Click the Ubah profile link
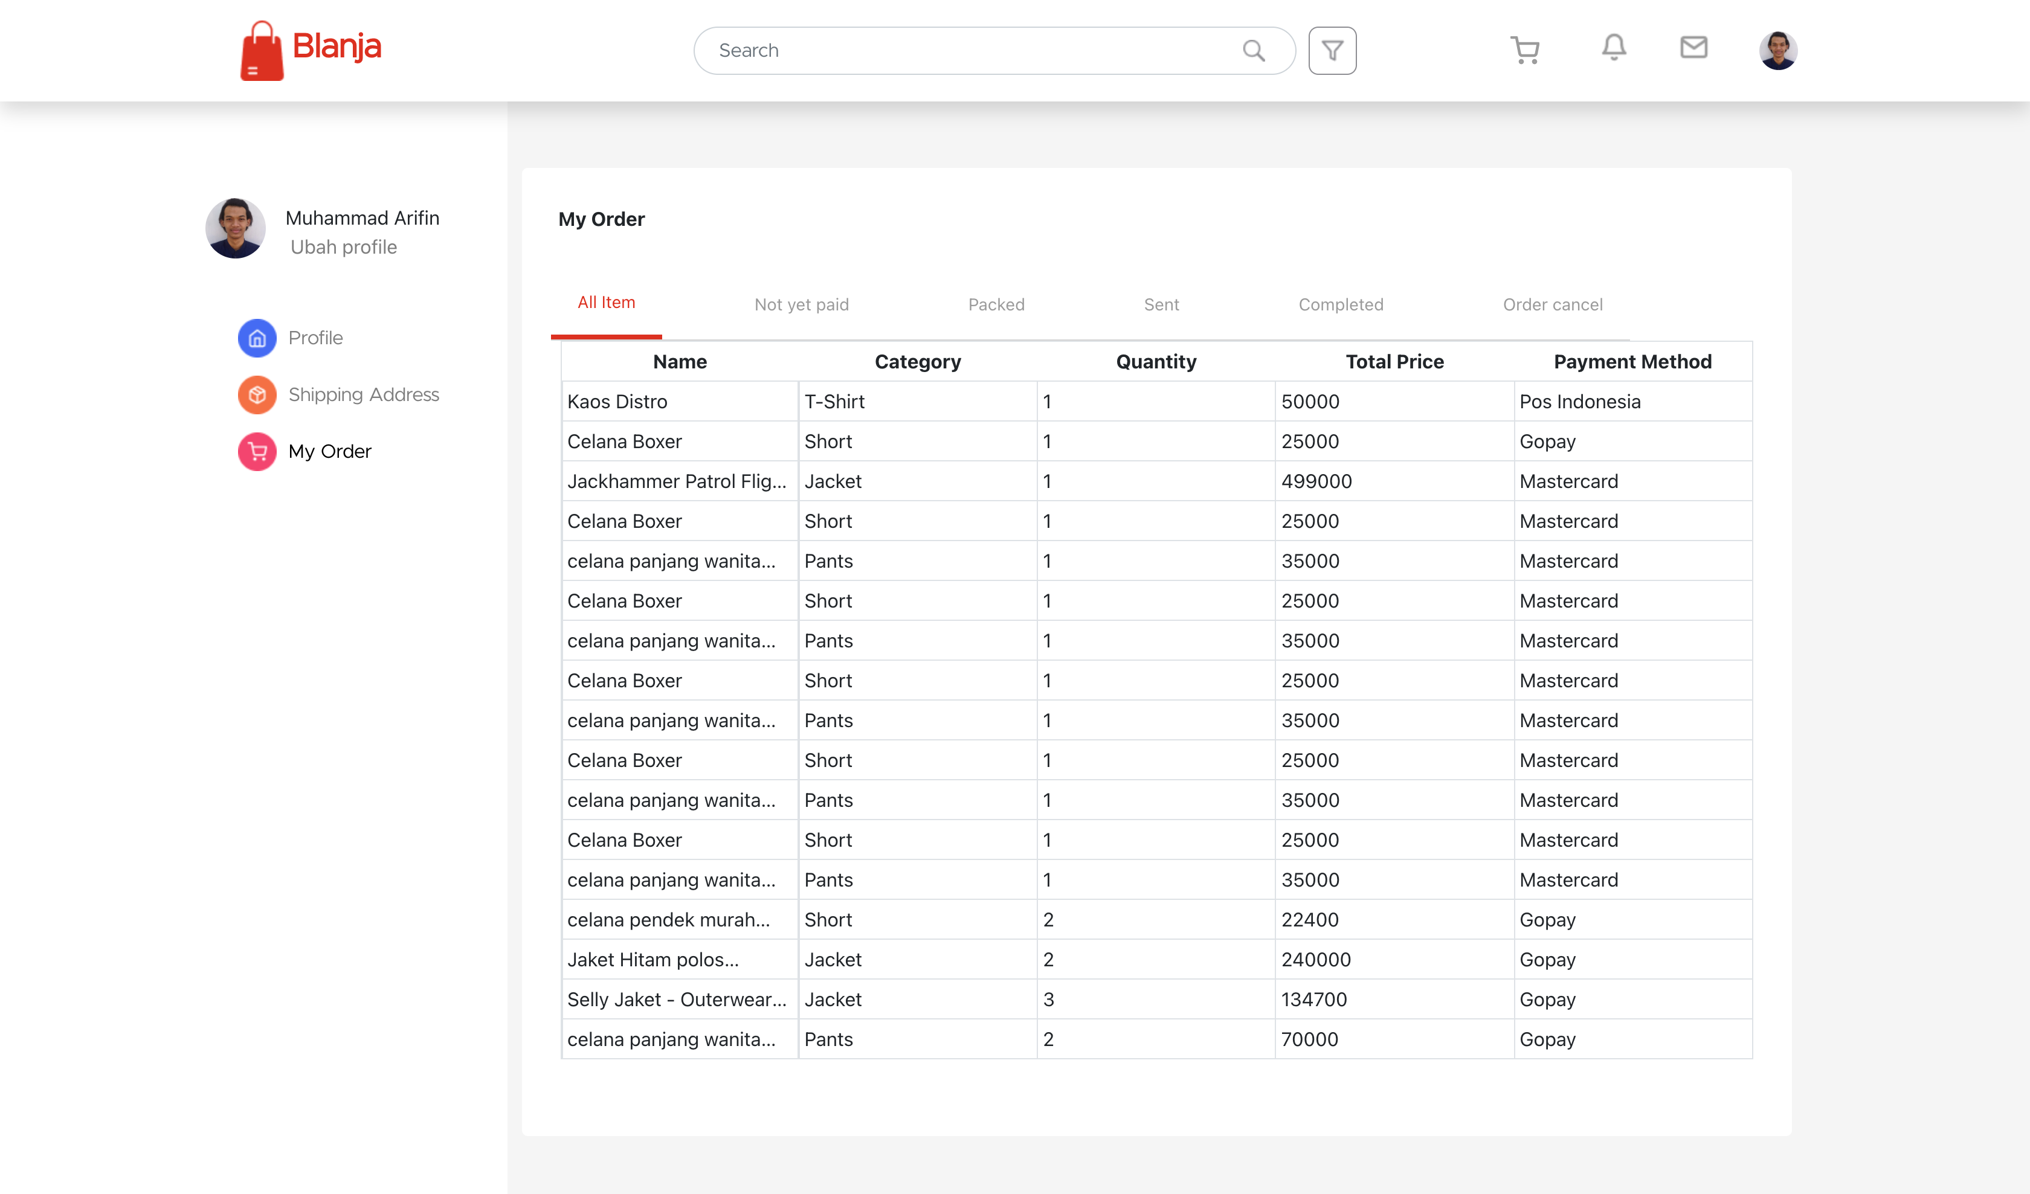 click(x=343, y=247)
